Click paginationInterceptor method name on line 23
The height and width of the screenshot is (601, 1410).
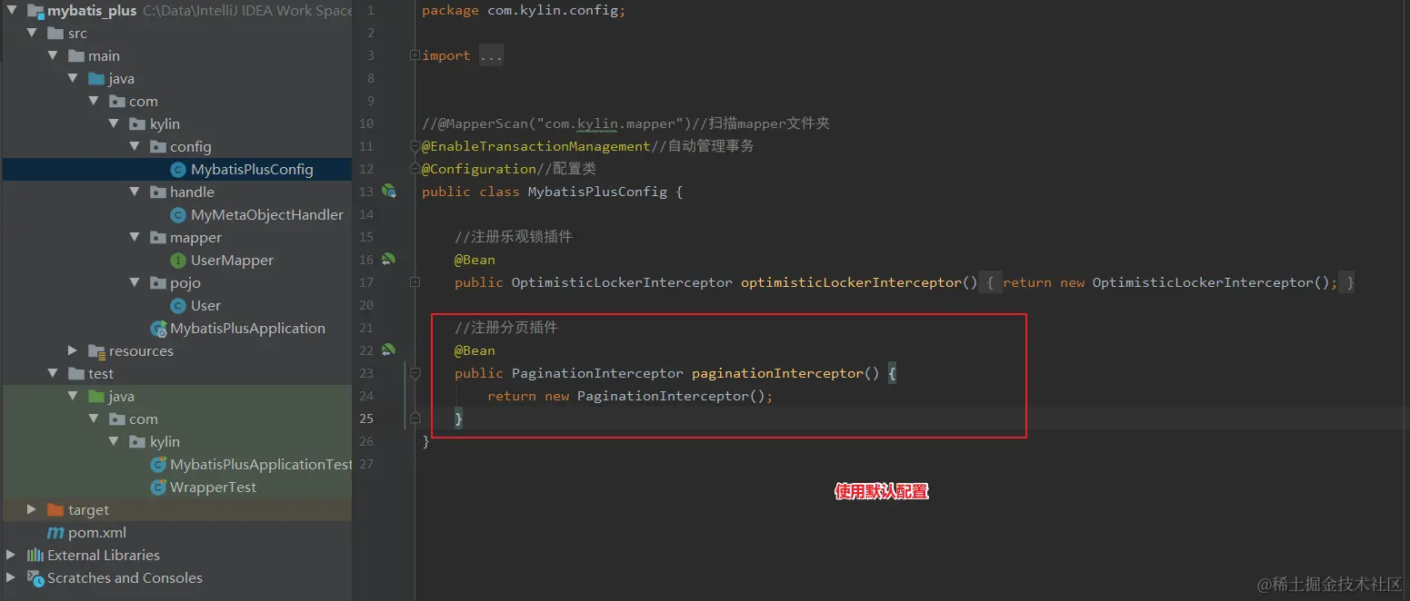pyautogui.click(x=777, y=373)
